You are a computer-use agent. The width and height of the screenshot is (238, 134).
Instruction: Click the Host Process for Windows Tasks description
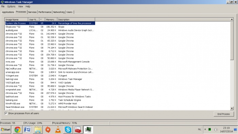coord(74,97)
